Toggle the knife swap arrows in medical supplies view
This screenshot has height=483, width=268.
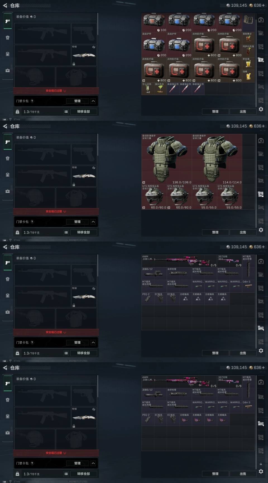pos(94,47)
